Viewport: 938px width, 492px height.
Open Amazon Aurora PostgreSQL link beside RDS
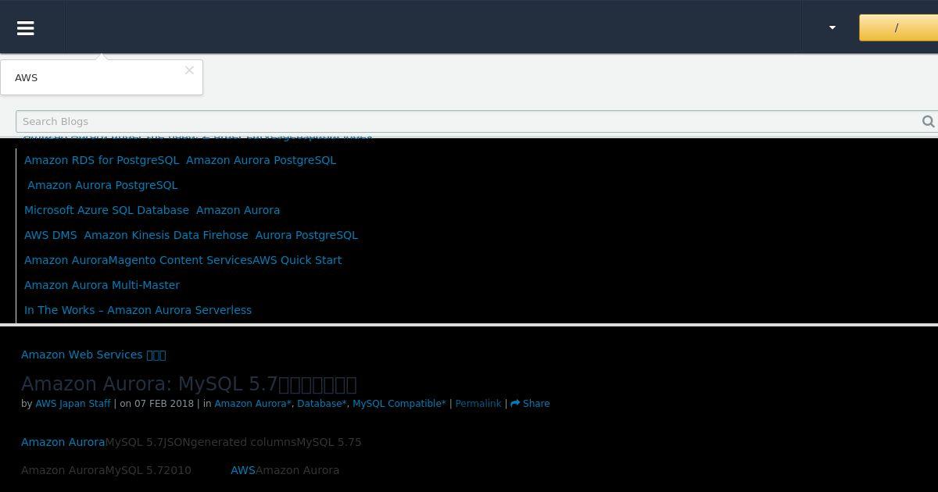click(x=261, y=160)
